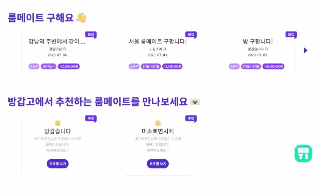315x196 pixels.
Task: Click the profile icon beside 노원조아
Action: point(165,49)
